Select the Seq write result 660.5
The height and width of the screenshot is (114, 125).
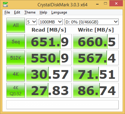96,42
